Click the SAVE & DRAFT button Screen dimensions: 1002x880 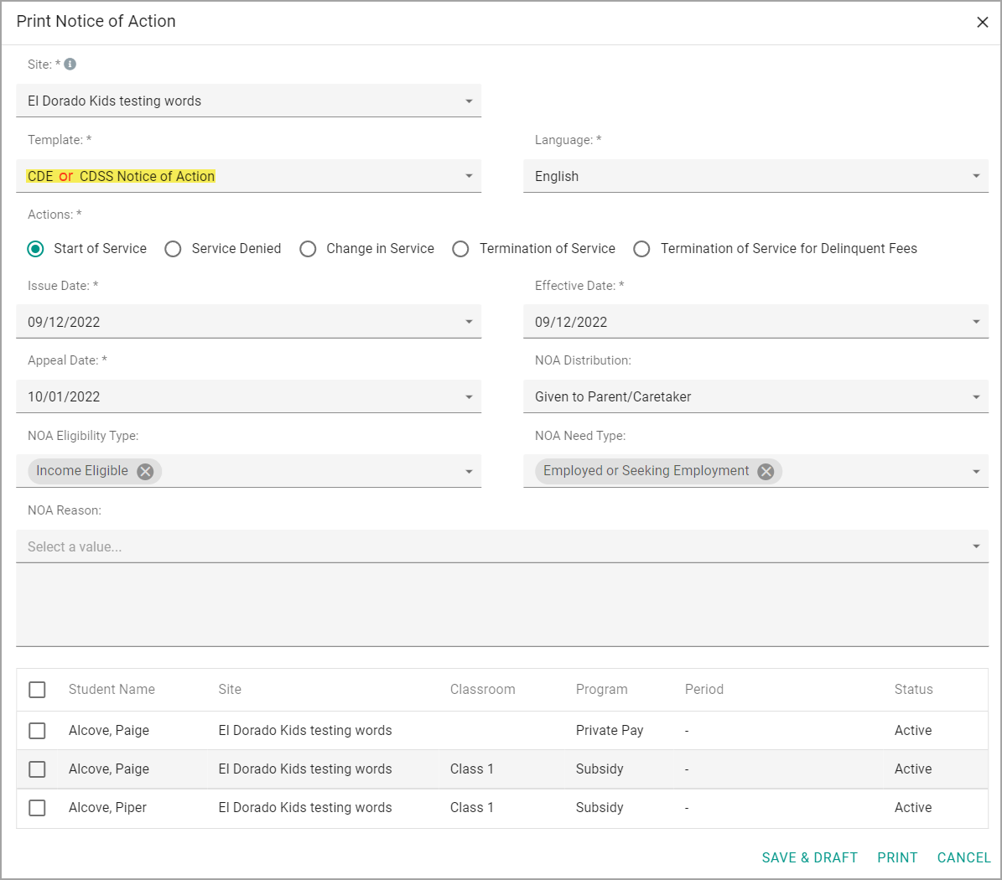point(810,857)
